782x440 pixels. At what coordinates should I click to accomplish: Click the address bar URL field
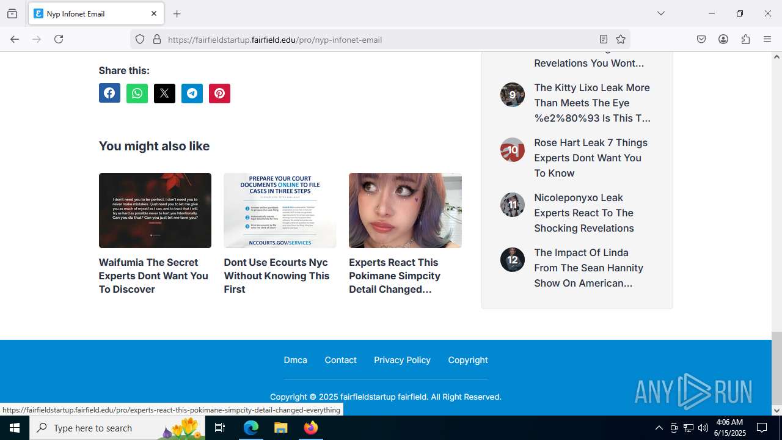(379, 40)
